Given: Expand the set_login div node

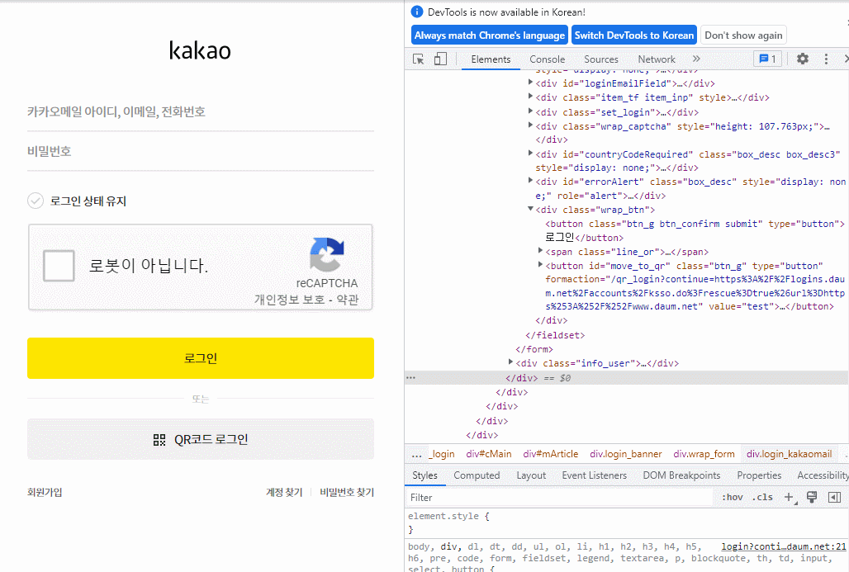Looking at the screenshot, I should pos(530,111).
